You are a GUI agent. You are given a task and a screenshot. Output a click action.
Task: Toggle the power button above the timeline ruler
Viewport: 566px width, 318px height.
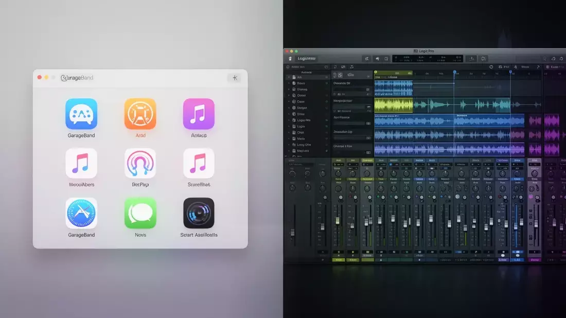[x=491, y=67]
